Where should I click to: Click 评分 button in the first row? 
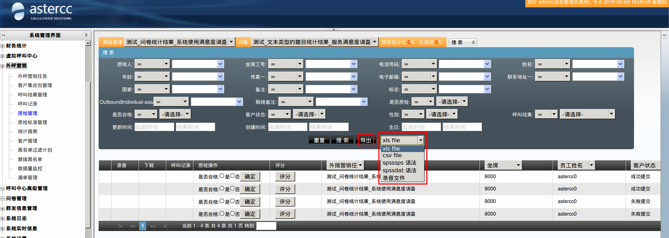point(285,176)
